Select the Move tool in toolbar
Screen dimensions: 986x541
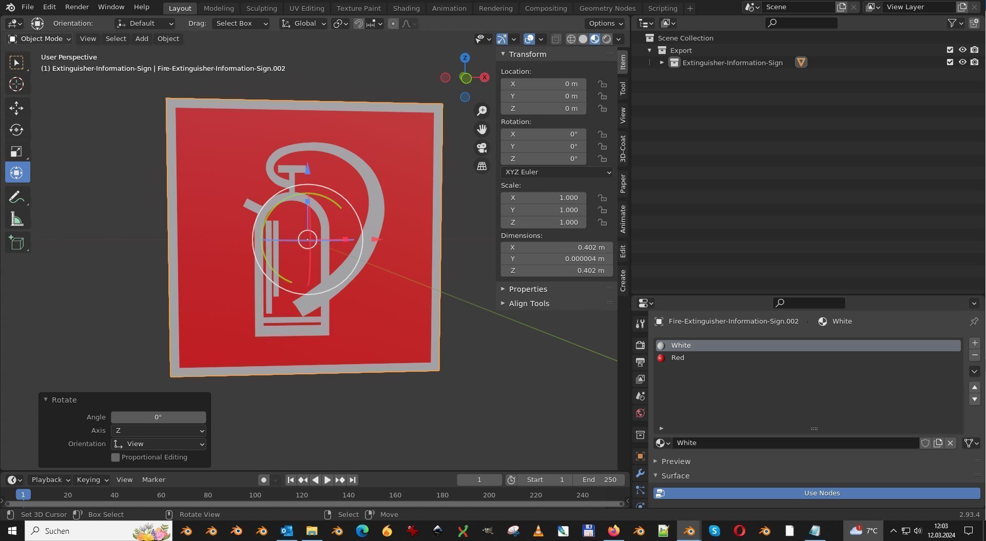[x=16, y=108]
